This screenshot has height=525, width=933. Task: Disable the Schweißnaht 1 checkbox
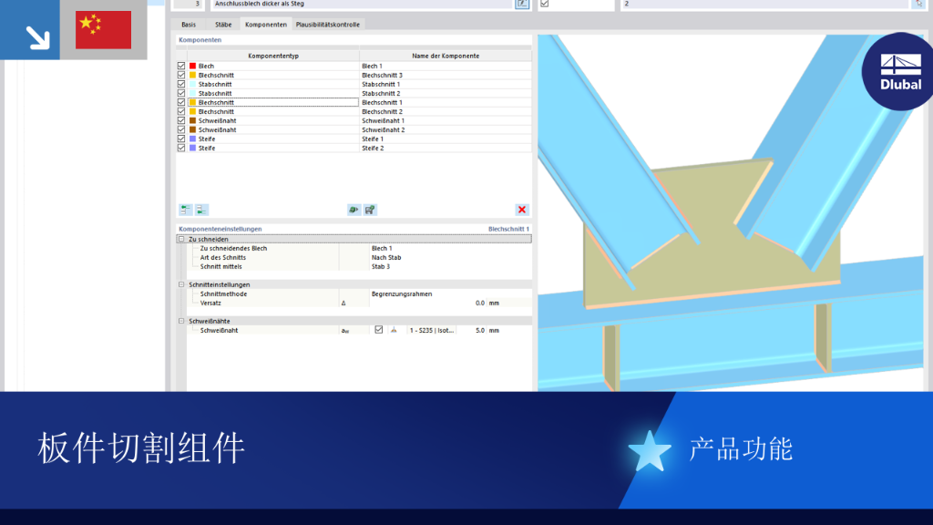click(181, 120)
